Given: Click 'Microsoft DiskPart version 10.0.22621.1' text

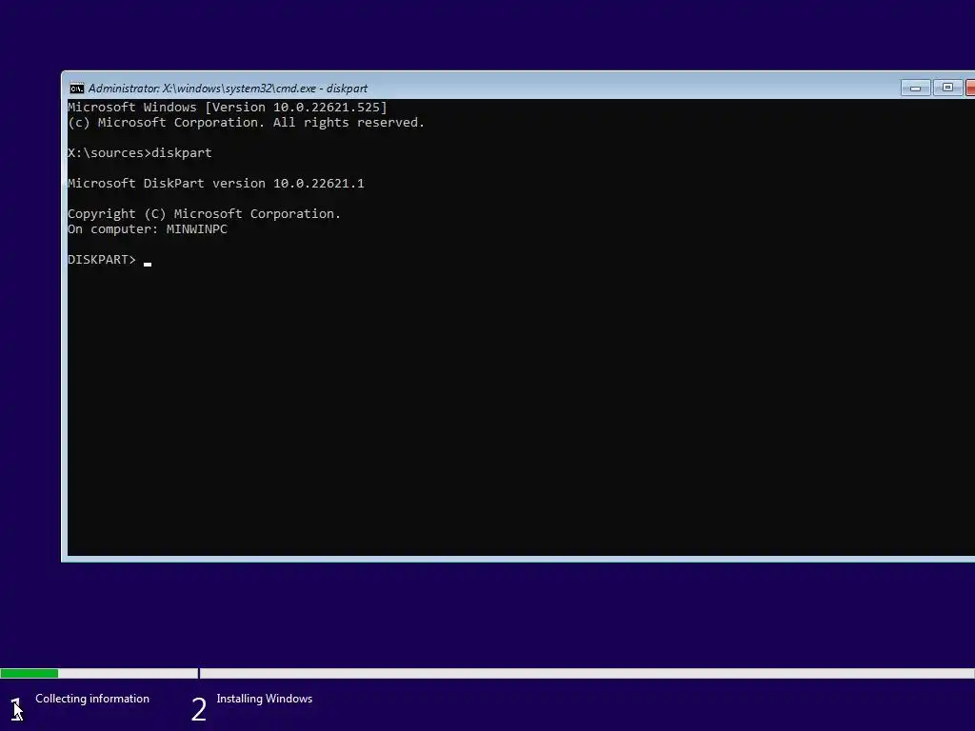Looking at the screenshot, I should click(x=216, y=184).
